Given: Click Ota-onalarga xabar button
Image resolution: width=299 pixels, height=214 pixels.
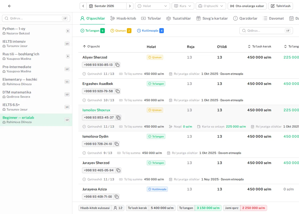Looking at the screenshot, I should tap(247, 6).
